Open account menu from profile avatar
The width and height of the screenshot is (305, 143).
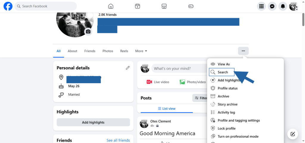pyautogui.click(x=293, y=6)
